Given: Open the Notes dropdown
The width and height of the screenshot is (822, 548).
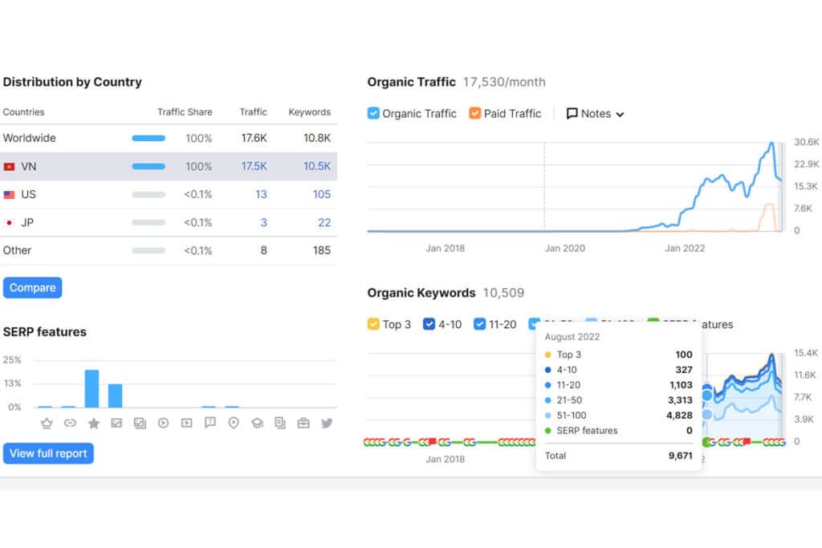Looking at the screenshot, I should coord(595,114).
